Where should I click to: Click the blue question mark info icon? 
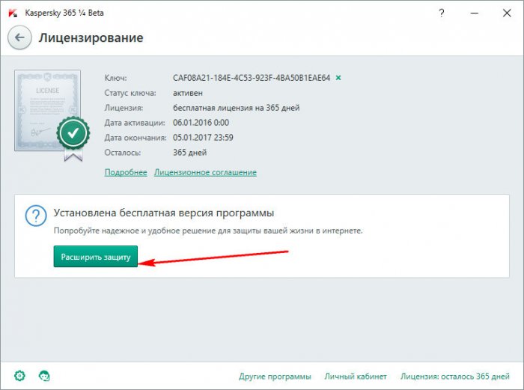point(36,216)
